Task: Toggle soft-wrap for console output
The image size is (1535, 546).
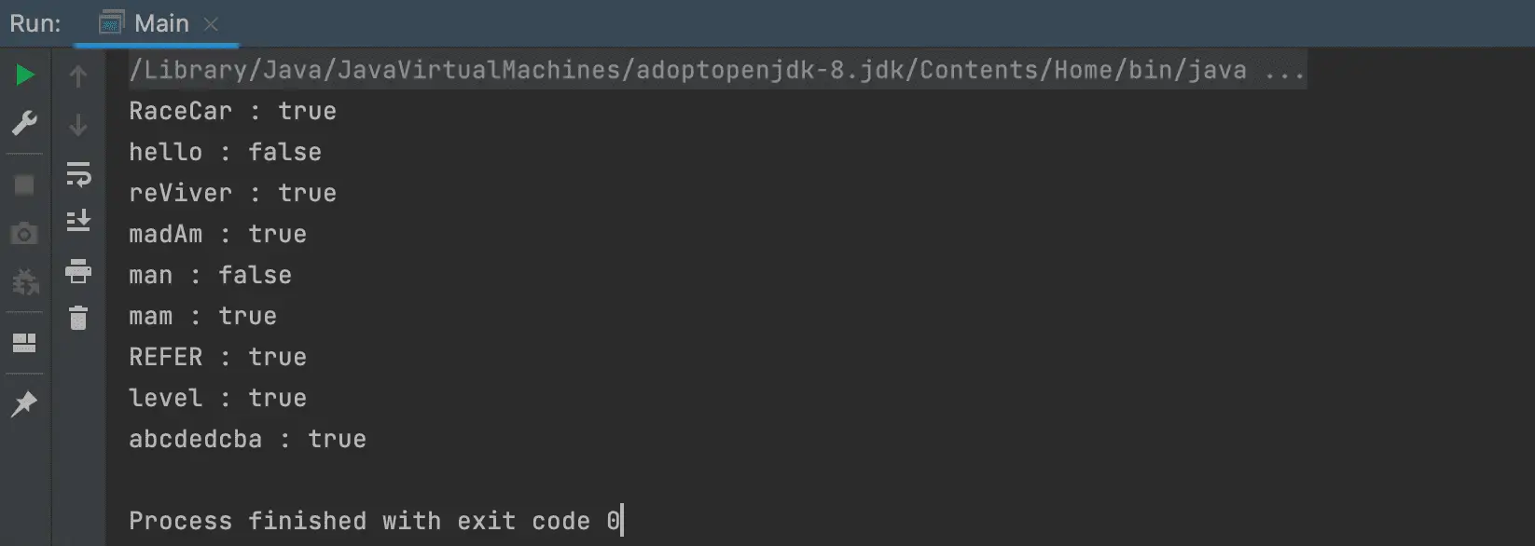Action: 78,173
